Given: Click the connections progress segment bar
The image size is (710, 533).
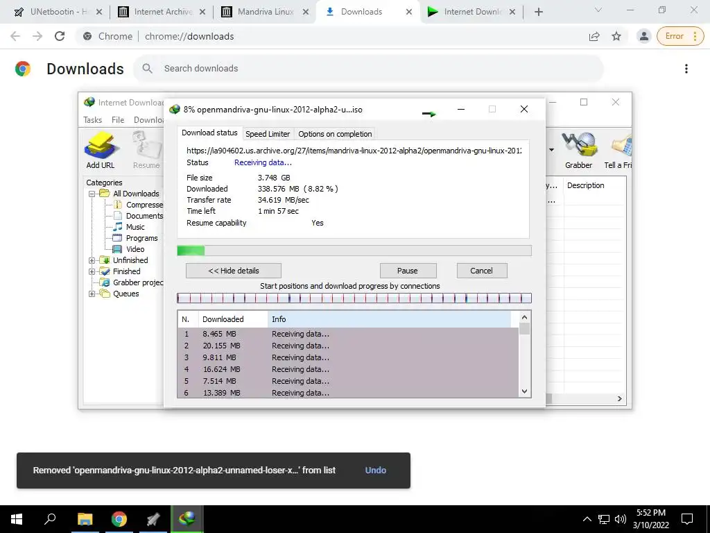Looking at the screenshot, I should (x=354, y=298).
